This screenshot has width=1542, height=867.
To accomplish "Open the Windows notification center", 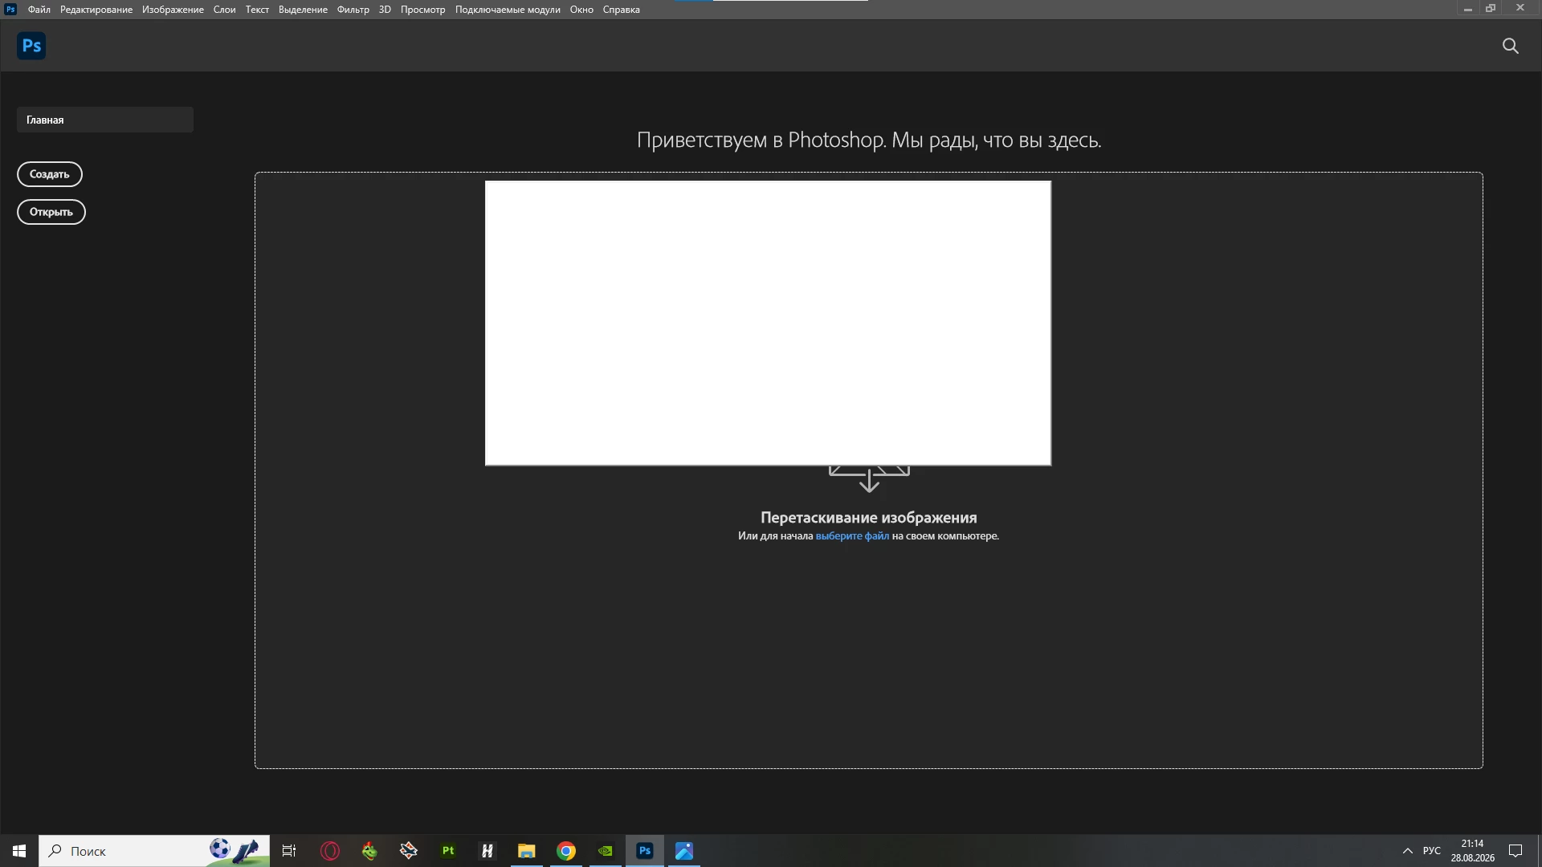I will [1515, 851].
